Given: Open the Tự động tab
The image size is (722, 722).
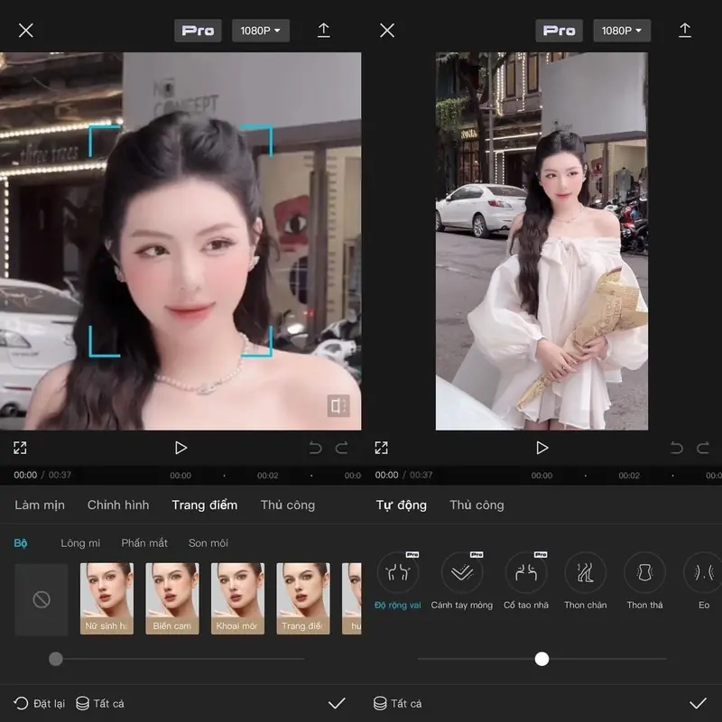Looking at the screenshot, I should [x=403, y=505].
